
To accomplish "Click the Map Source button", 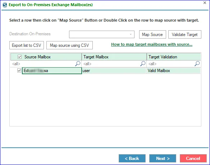I will click(152, 35).
